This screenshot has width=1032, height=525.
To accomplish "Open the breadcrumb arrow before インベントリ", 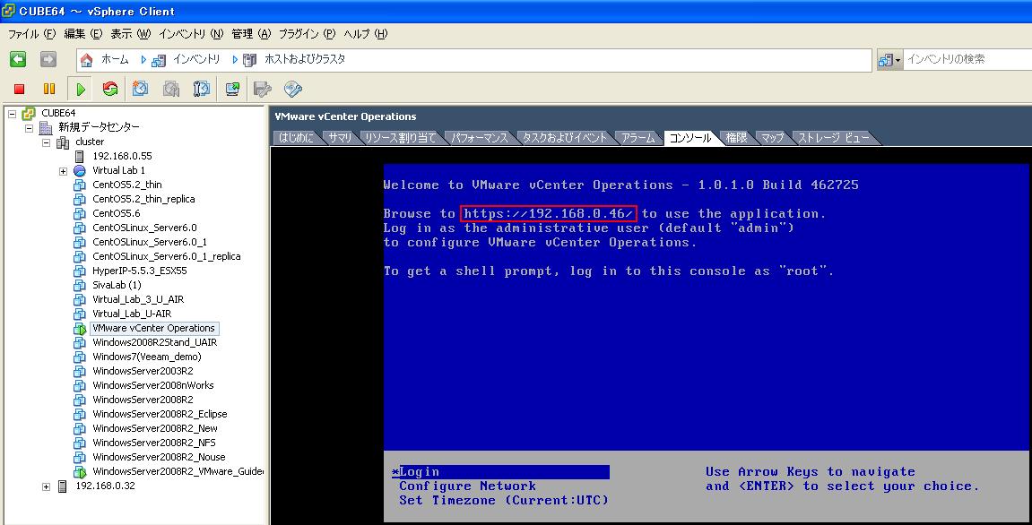I will 143,59.
